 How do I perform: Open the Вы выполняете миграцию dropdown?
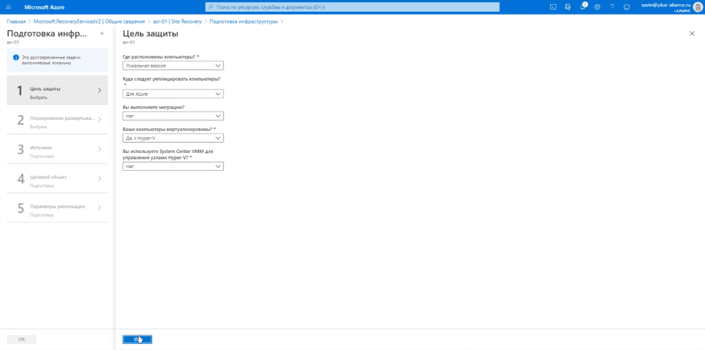[173, 116]
